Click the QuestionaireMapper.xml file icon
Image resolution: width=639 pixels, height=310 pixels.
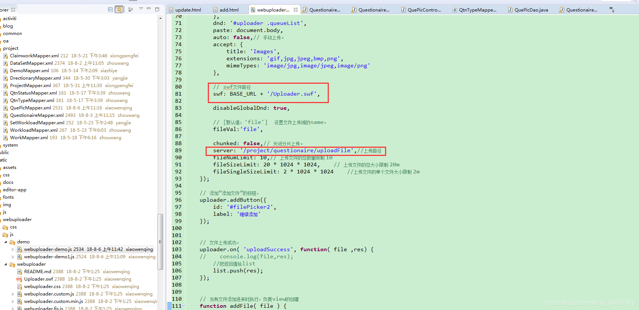click(6, 115)
